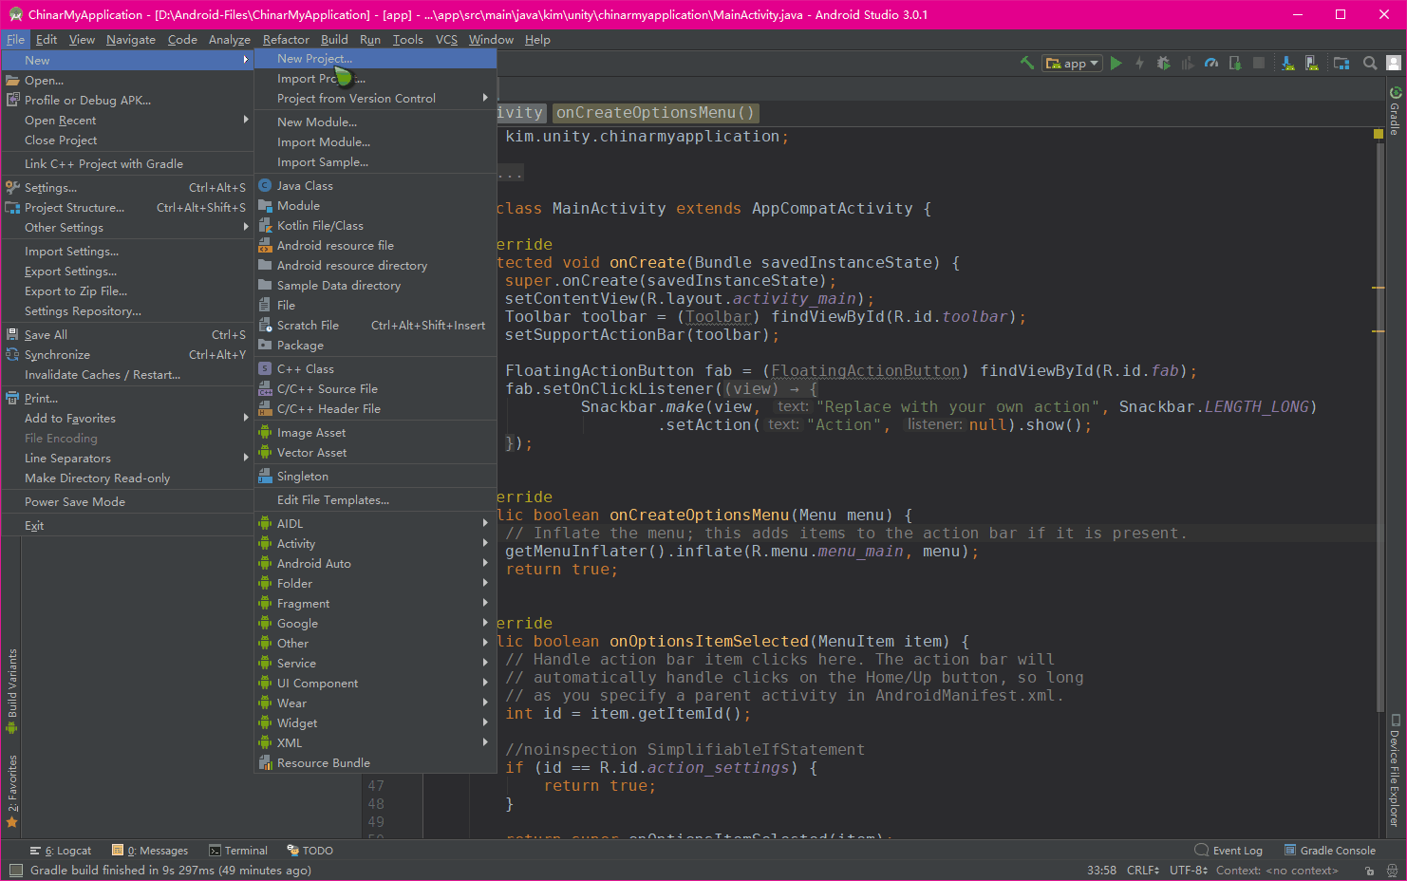Open the Build menu in menu bar
The height and width of the screenshot is (881, 1407).
[x=334, y=39]
